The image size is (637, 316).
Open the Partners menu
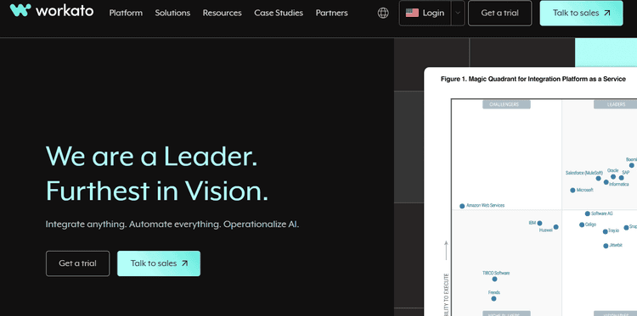(332, 13)
